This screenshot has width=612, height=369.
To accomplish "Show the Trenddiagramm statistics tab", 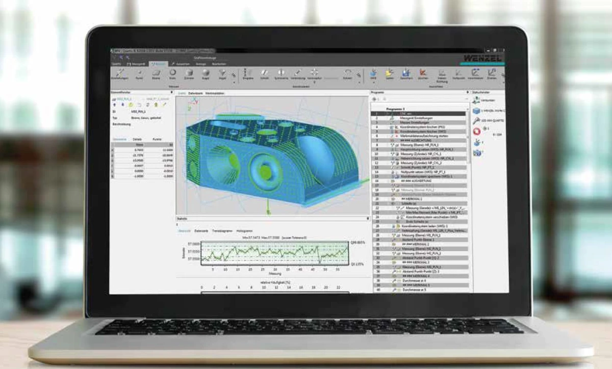I will click(222, 231).
